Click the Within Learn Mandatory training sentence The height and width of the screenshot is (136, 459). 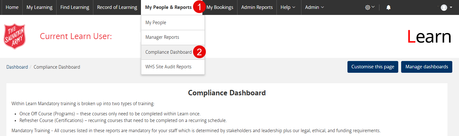(x=83, y=104)
